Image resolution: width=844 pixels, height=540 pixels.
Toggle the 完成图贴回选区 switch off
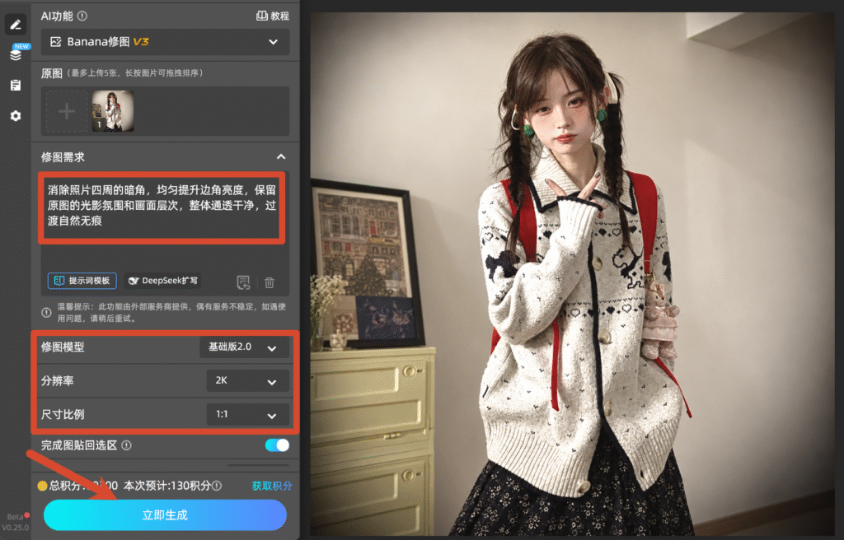[277, 445]
